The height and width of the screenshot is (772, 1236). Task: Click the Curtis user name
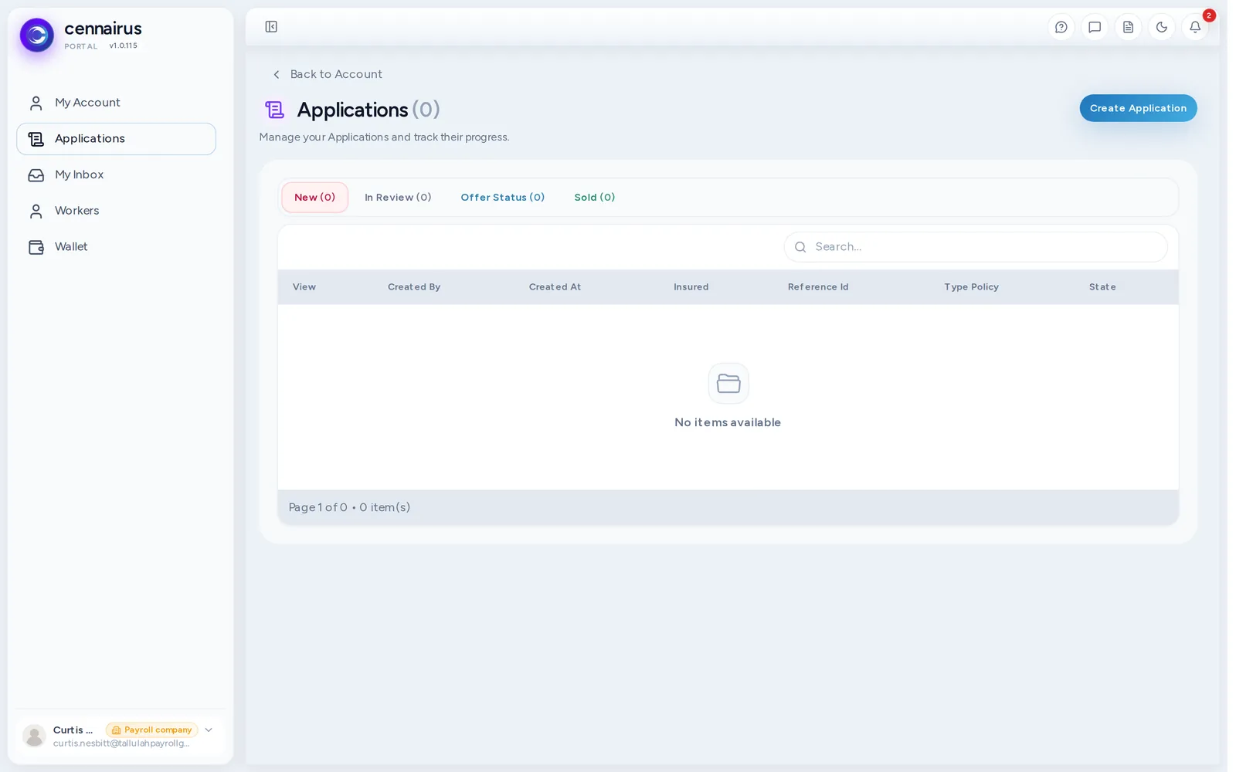(73, 730)
